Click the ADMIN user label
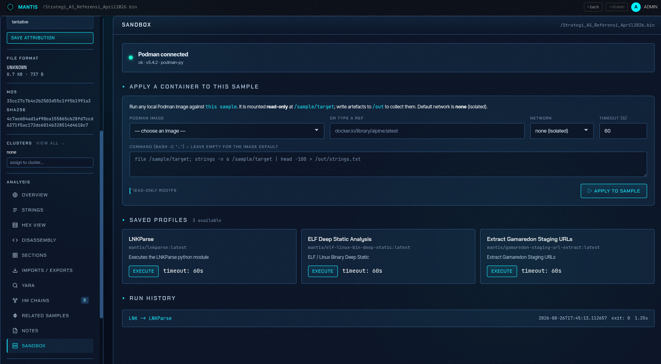This screenshot has height=364, width=661. [x=651, y=7]
